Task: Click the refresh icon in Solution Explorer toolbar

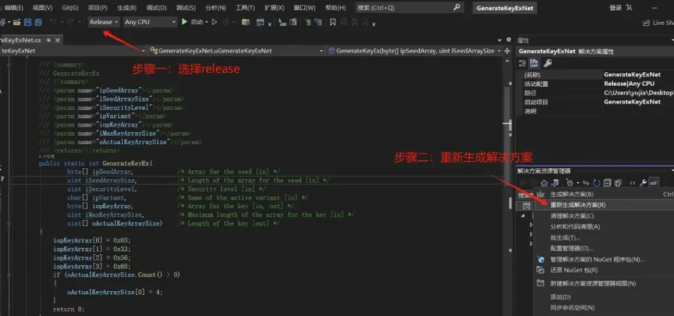Action: 596,182
